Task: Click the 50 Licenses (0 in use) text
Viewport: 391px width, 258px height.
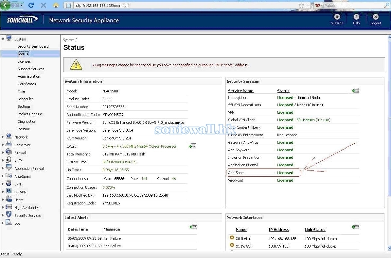Action: point(313,120)
